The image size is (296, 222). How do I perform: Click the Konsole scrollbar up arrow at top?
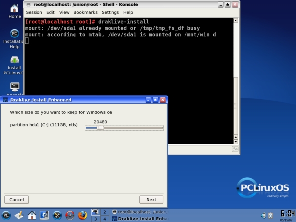pyautogui.click(x=236, y=20)
